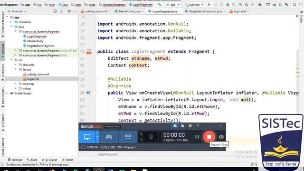Image resolution: width=304 pixels, height=171 pixels.
Task: Switch to RegistrationFragment.java editor tab
Action: [x=205, y=11]
